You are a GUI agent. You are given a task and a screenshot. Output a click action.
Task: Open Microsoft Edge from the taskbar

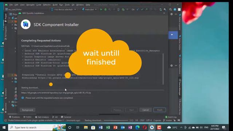(x=138, y=127)
